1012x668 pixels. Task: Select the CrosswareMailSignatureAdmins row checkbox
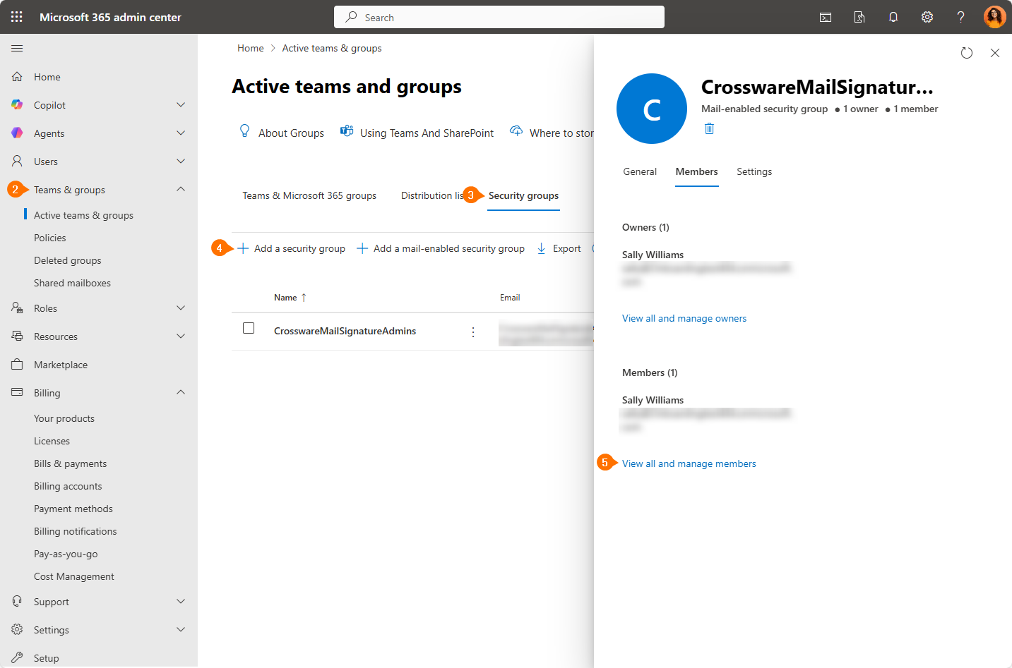click(249, 328)
